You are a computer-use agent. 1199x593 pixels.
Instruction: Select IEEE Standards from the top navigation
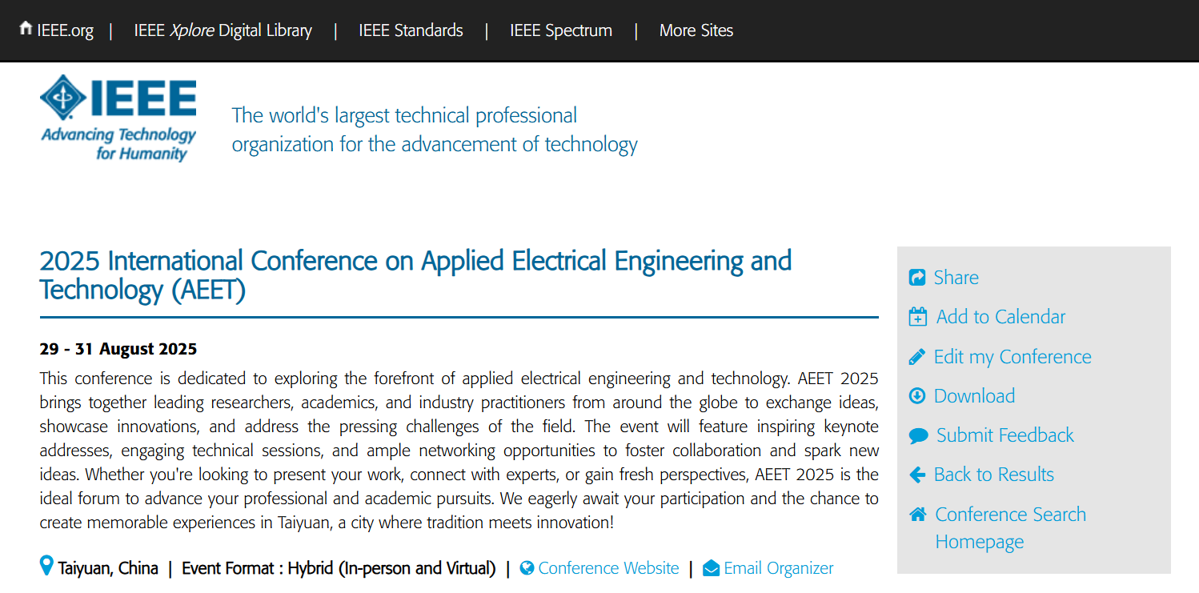411,30
